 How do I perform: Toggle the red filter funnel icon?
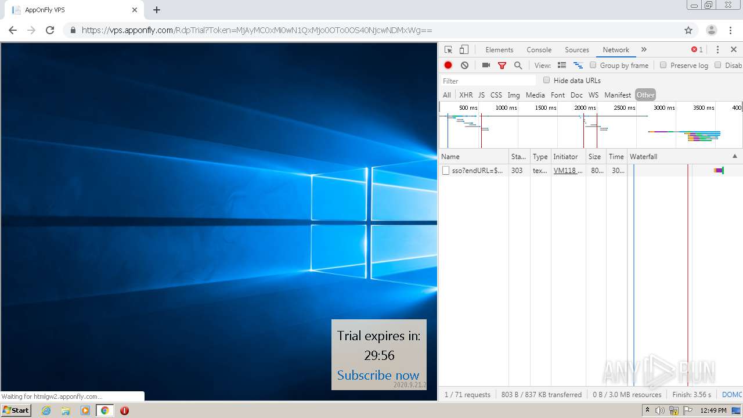[502, 66]
